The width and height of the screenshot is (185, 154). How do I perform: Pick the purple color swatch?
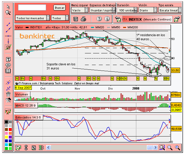10,137
